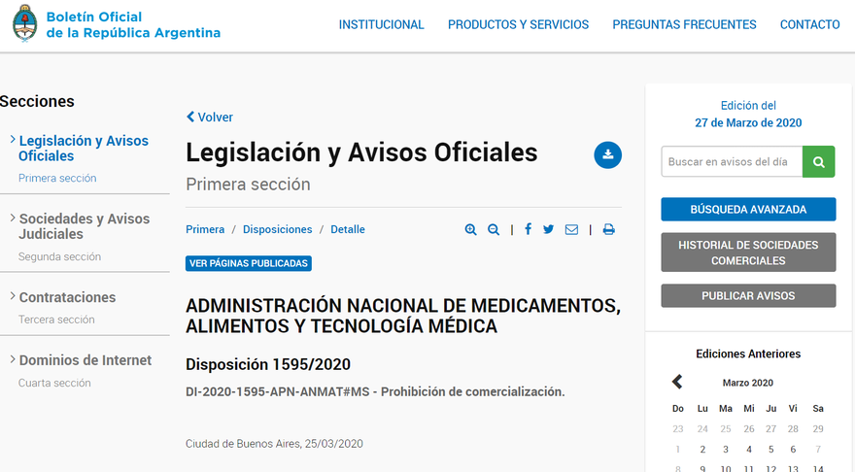Open HISTORIAL DE SOCIEDADES COMERCIALES
This screenshot has width=855, height=472.
tap(748, 253)
